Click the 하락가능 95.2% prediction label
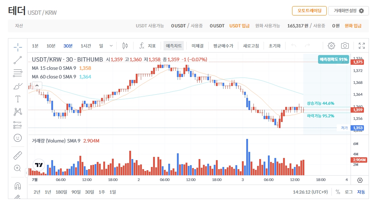This screenshot has height=208, width=378. pyautogui.click(x=320, y=116)
